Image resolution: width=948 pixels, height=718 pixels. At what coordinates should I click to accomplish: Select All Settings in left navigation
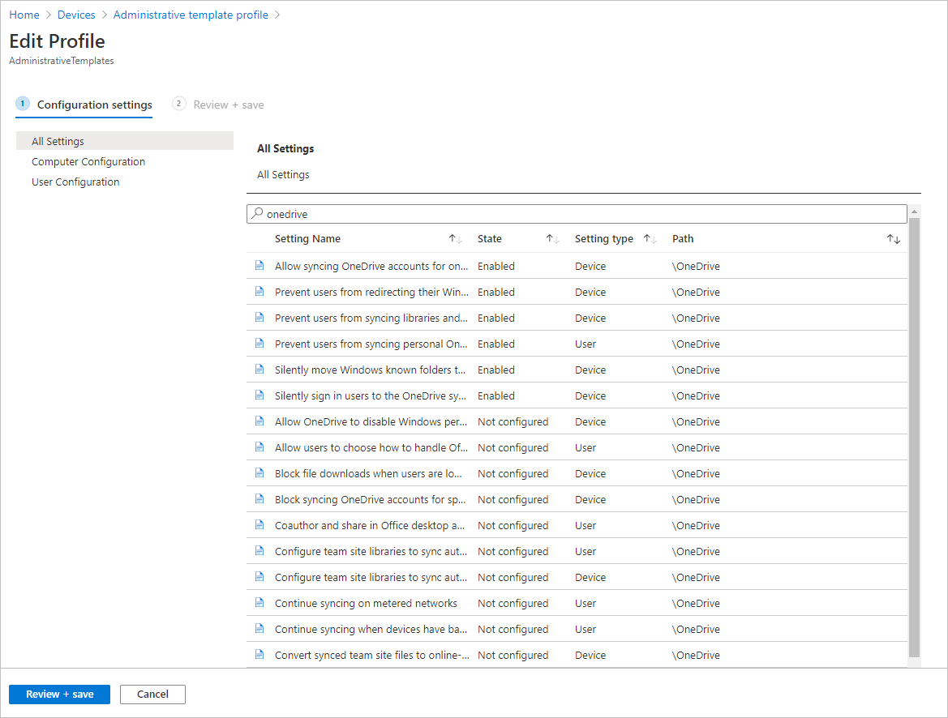coord(125,141)
